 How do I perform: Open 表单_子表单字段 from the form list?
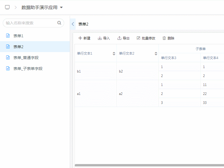click(x=28, y=69)
